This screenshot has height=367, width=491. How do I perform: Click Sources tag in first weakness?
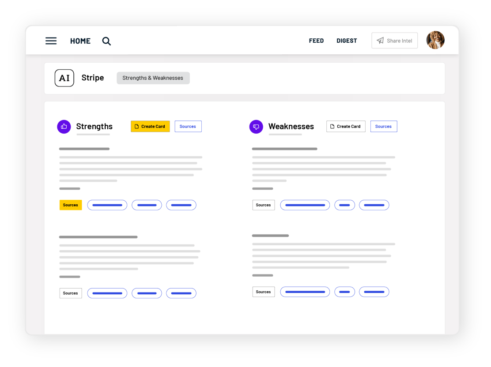pos(264,205)
